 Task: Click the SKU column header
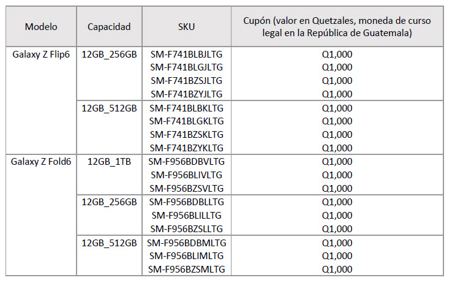tap(187, 27)
